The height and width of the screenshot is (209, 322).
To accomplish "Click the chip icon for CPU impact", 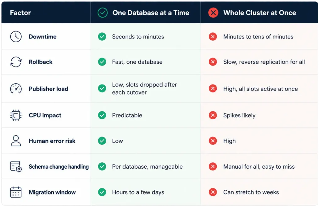I will (x=16, y=115).
